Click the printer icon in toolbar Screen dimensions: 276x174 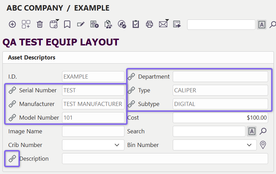(149, 24)
